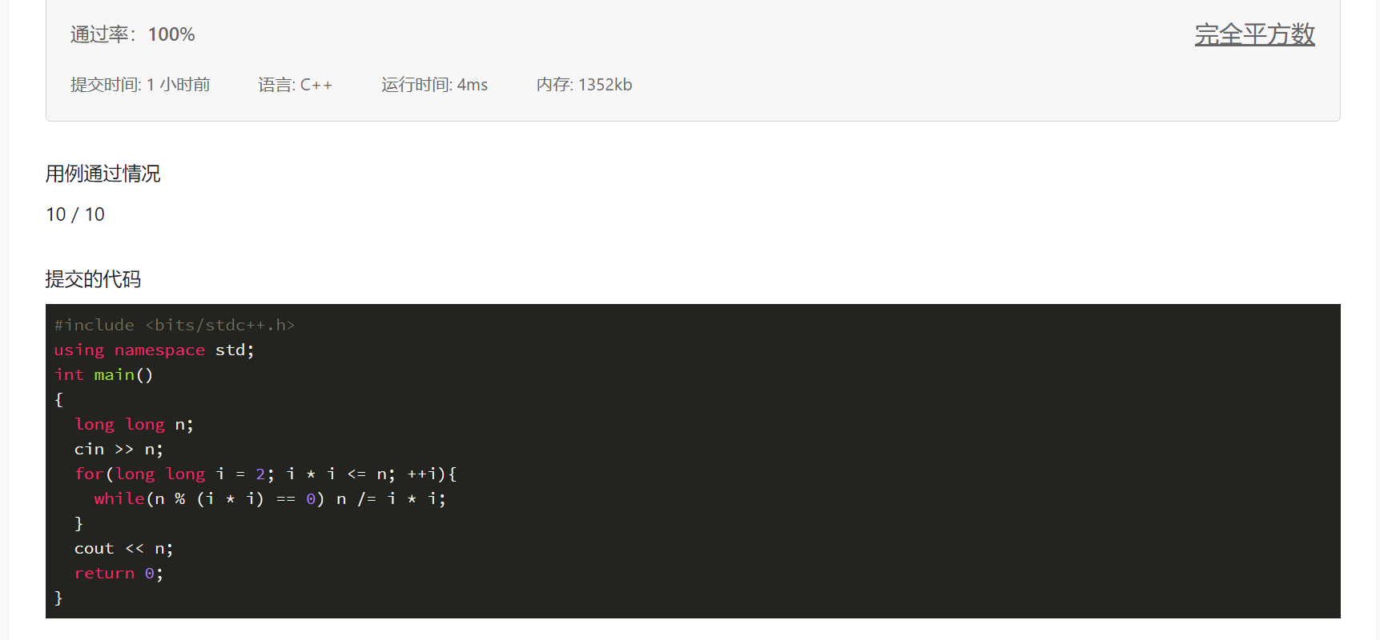This screenshot has height=640, width=1380.
Task: Click the 提交时间 1 小时前 label
Action: [x=140, y=85]
